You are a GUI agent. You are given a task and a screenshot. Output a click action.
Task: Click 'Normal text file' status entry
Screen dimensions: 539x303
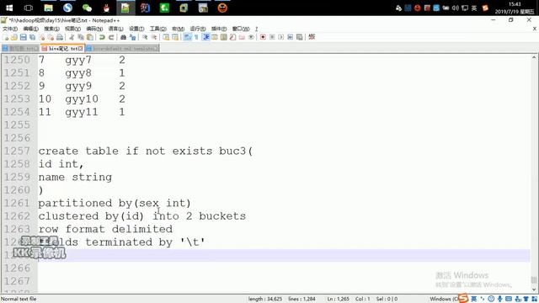pyautogui.click(x=19, y=299)
